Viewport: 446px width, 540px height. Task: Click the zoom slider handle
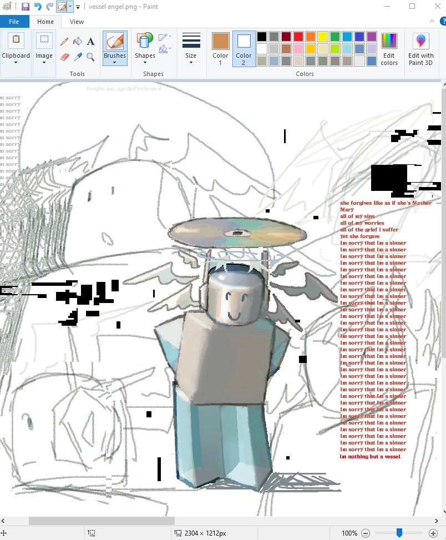click(399, 533)
